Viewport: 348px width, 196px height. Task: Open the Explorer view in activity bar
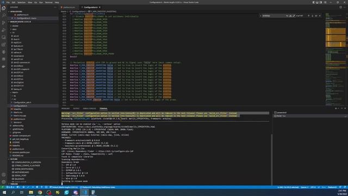4,8
